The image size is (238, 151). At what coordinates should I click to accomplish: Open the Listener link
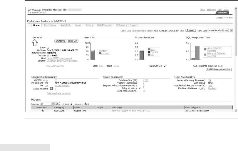click(x=63, y=61)
